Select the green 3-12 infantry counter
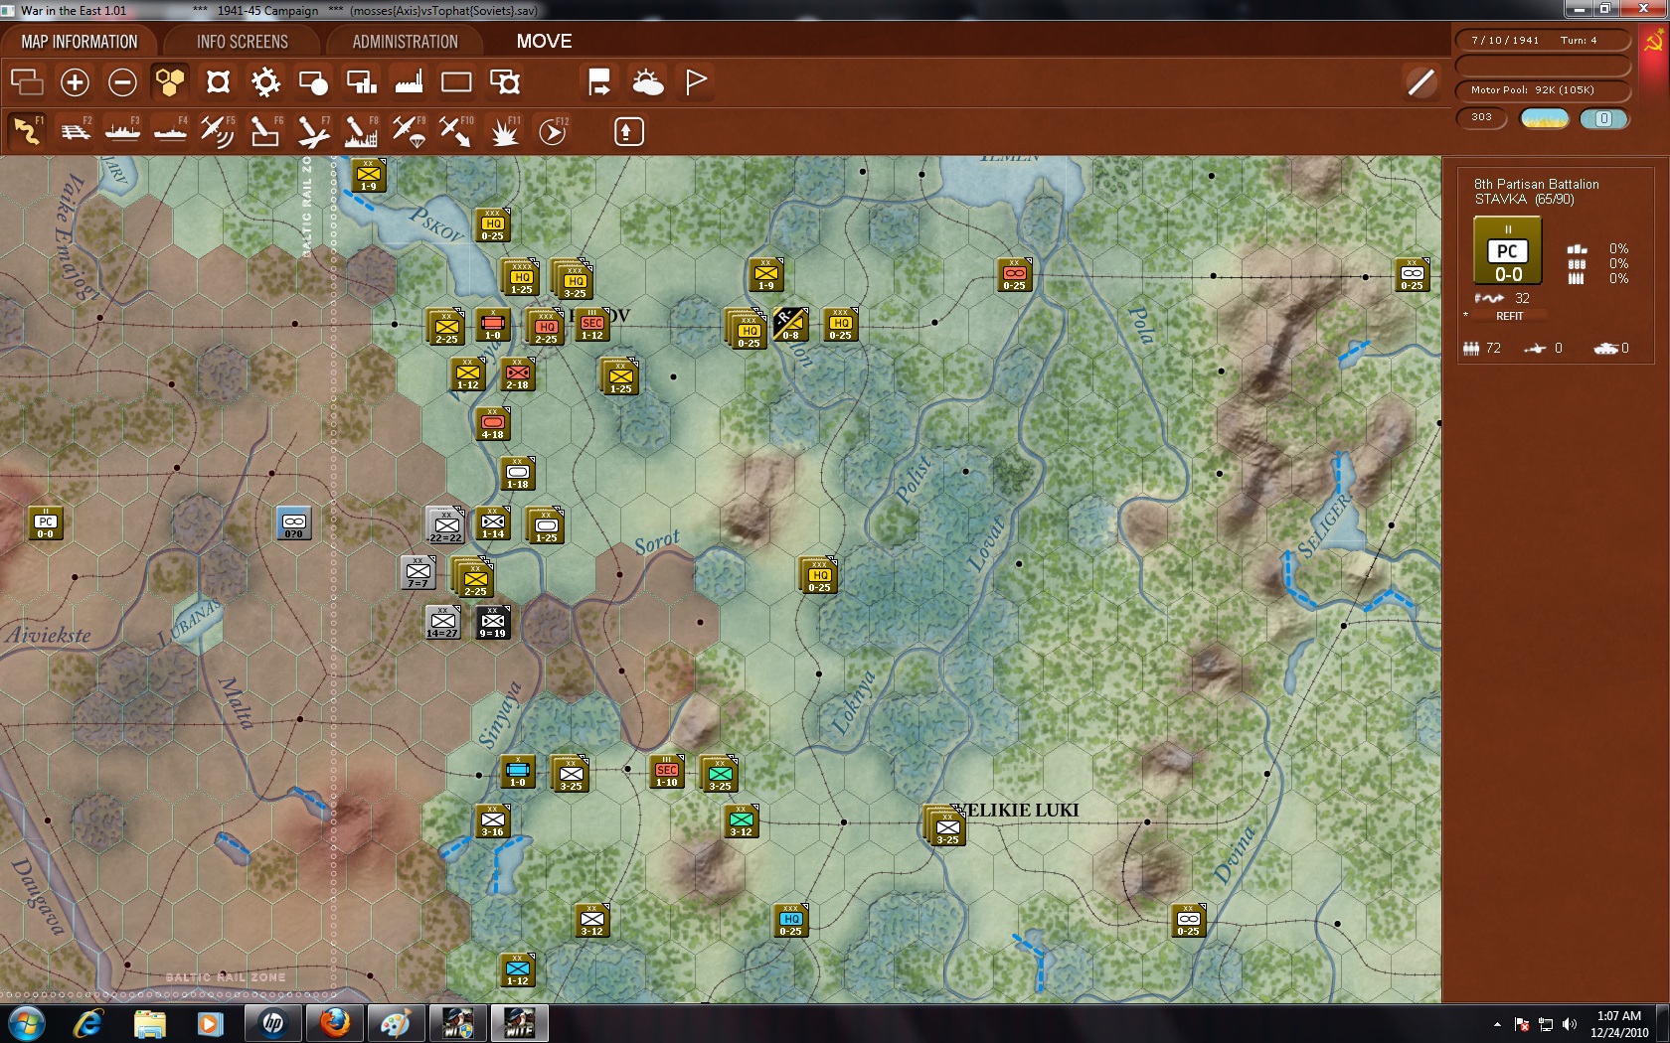Screen dimensions: 1670x1043 [x=742, y=820]
